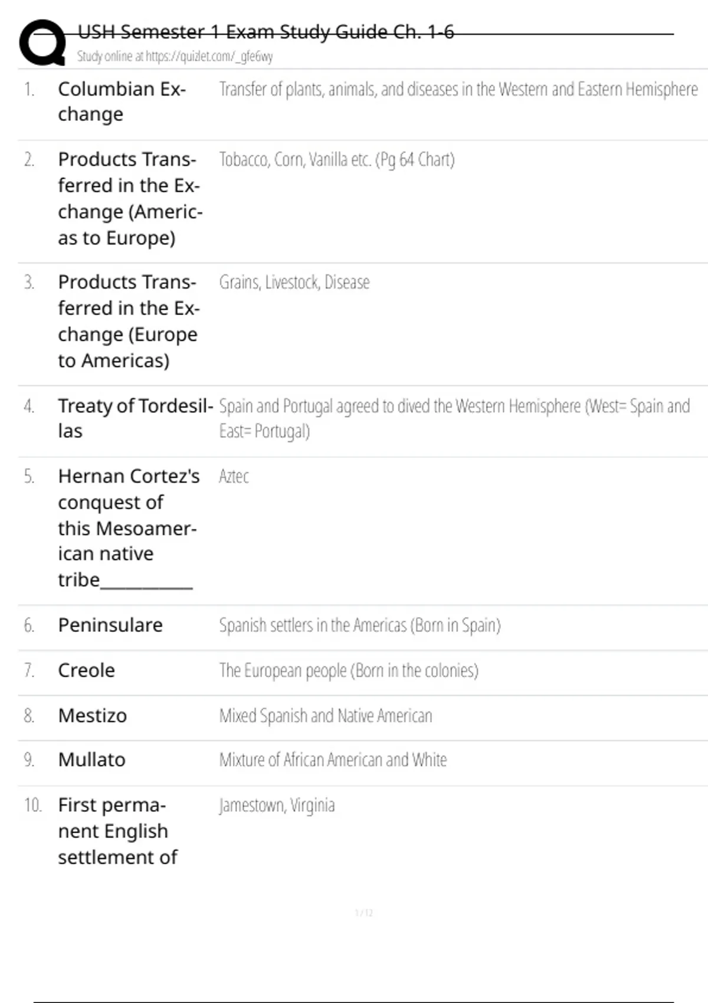Select the Tobacco, Corn, Vanilla definition

(336, 160)
